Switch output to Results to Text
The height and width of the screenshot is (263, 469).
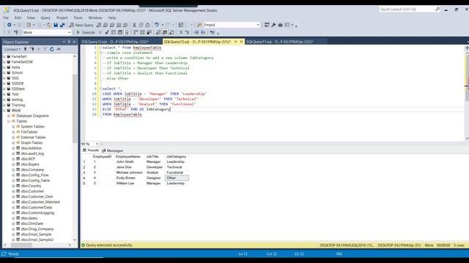click(158, 32)
